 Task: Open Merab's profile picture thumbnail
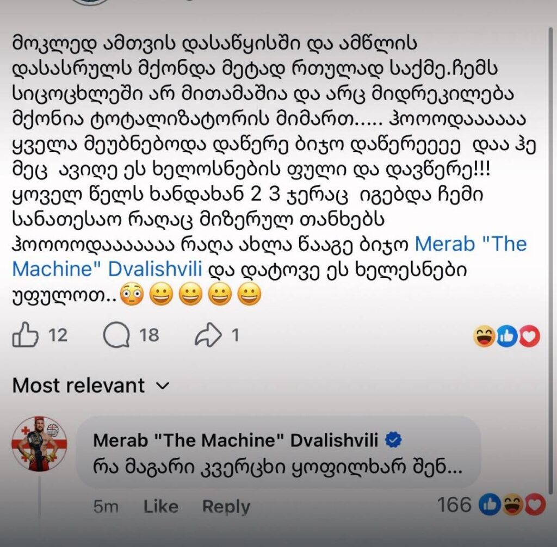coord(39,444)
